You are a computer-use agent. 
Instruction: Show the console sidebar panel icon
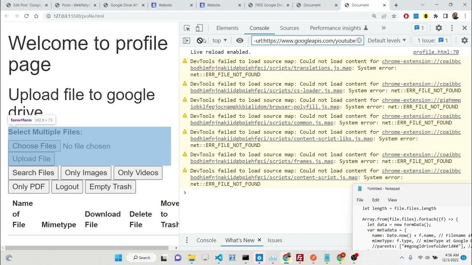pos(187,40)
